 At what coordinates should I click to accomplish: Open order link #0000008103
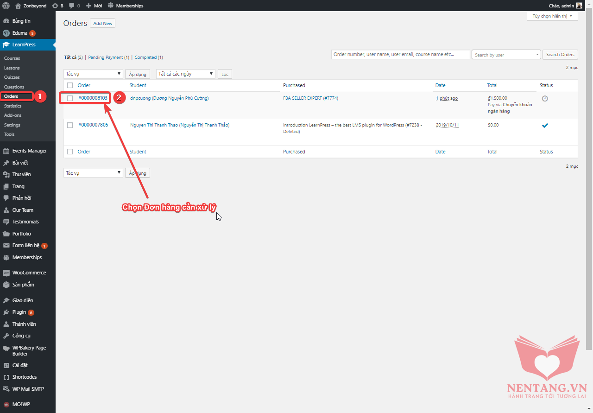[x=93, y=98]
